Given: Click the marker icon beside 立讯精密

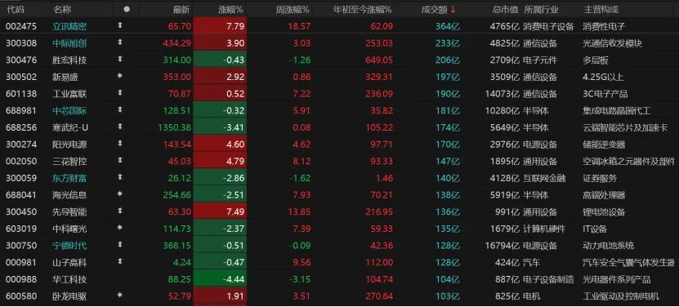Looking at the screenshot, I should point(120,26).
